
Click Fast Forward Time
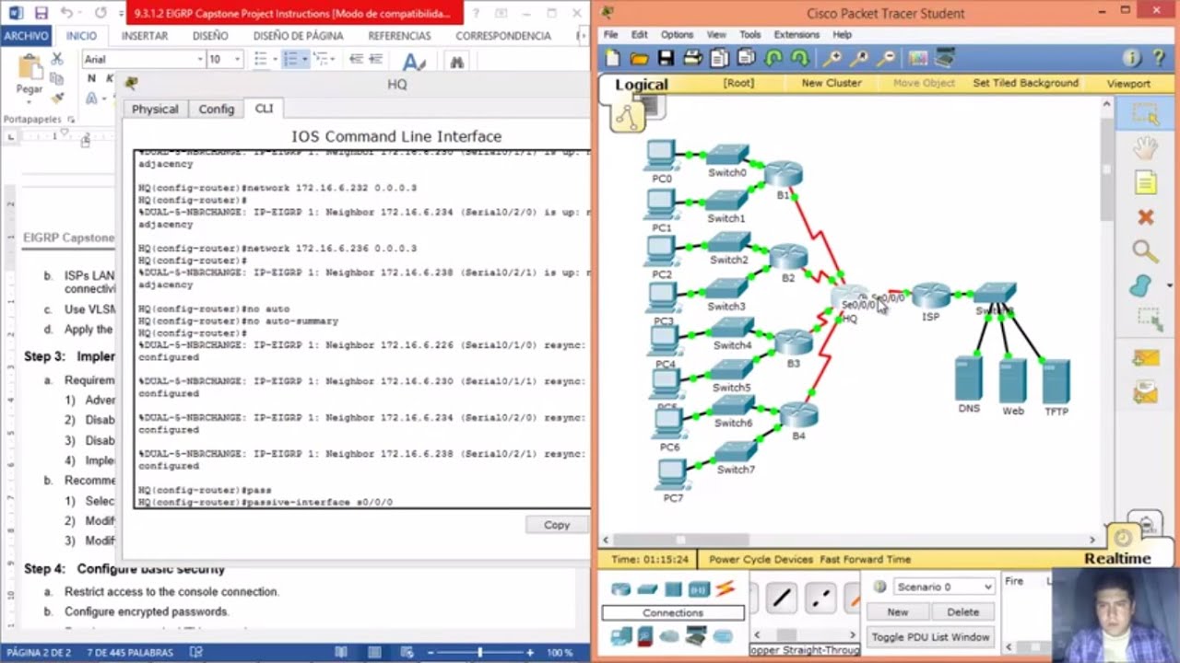click(x=865, y=559)
